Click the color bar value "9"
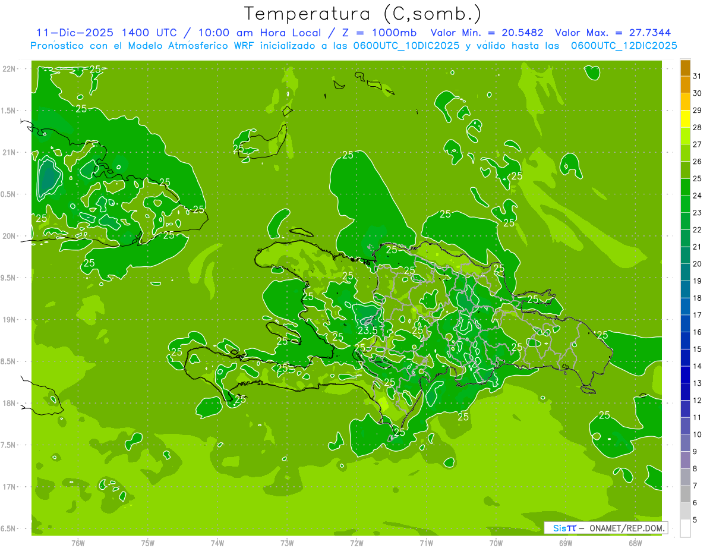 (x=695, y=451)
